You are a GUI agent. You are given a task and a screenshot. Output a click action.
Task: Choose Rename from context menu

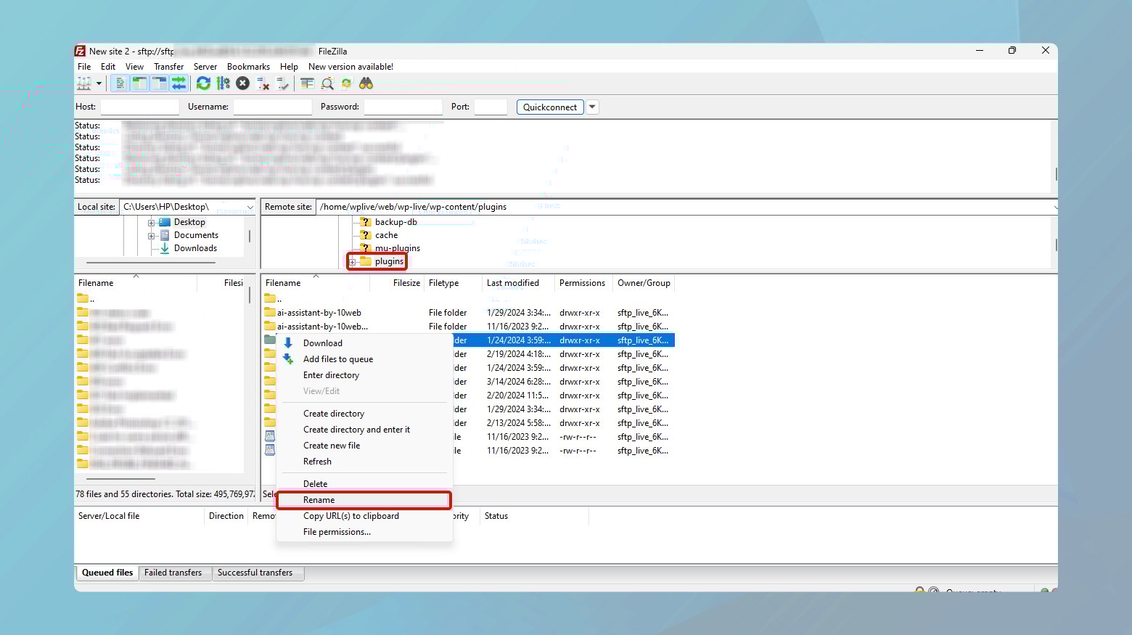click(319, 500)
